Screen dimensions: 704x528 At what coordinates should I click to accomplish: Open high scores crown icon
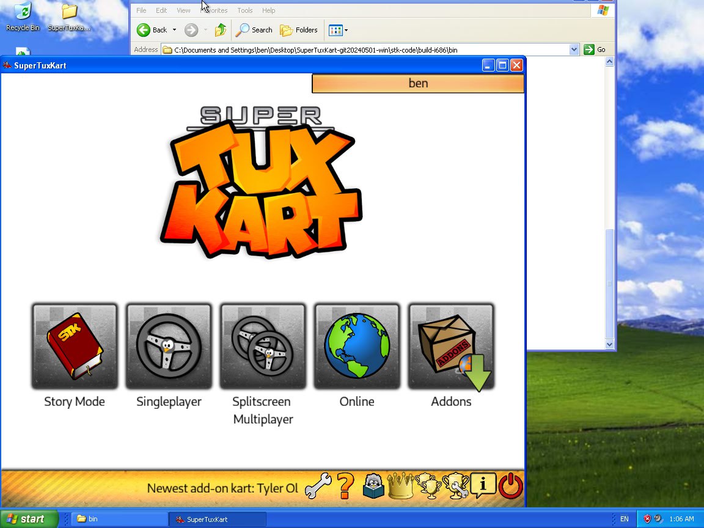[400, 486]
